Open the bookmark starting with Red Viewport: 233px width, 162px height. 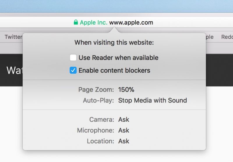tap(227, 37)
